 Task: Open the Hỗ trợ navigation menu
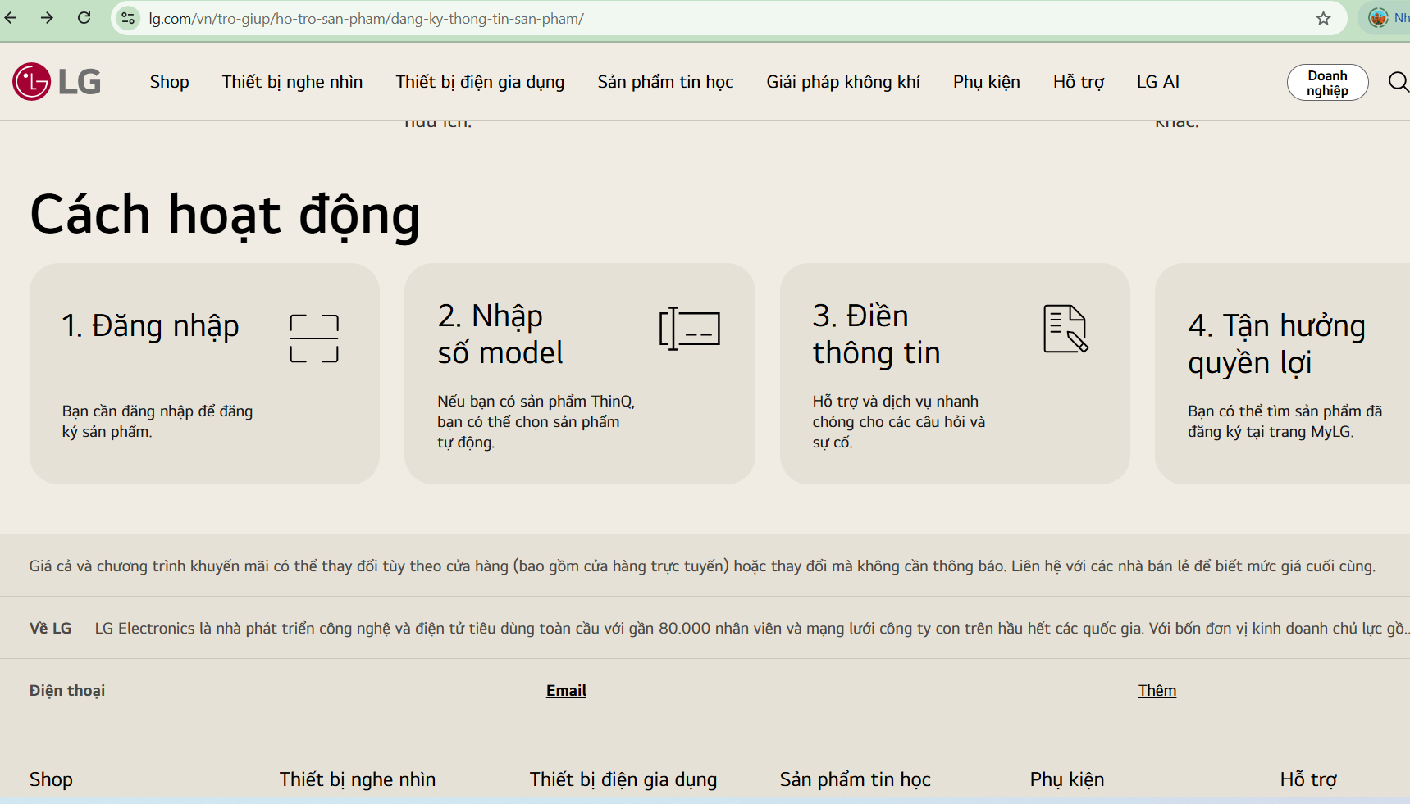pyautogui.click(x=1078, y=82)
